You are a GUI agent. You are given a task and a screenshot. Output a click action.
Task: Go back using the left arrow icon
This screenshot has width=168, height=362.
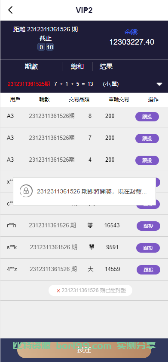[10, 10]
